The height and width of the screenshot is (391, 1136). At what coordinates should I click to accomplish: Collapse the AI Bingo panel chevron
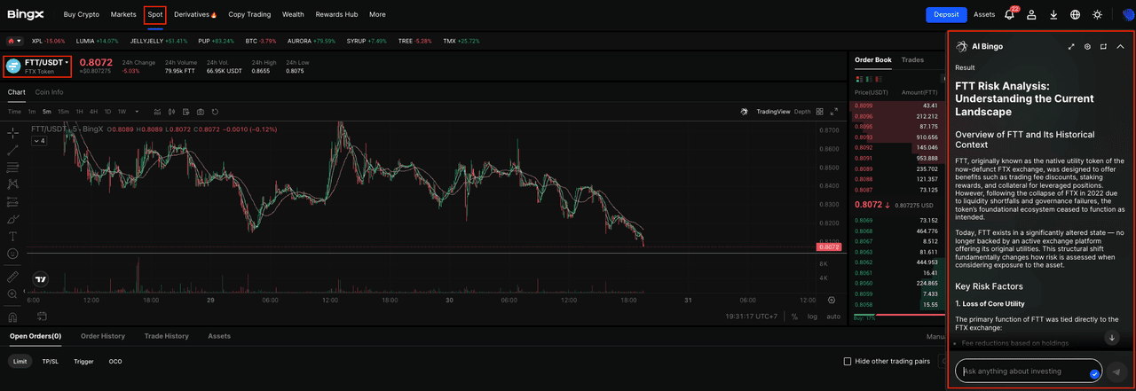(x=1120, y=46)
